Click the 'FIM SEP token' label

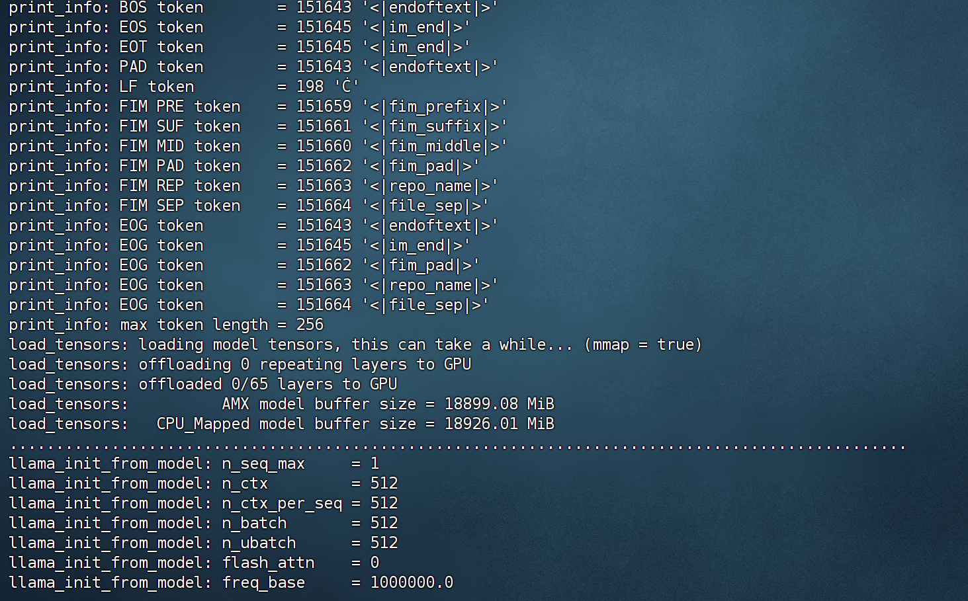tap(180, 206)
